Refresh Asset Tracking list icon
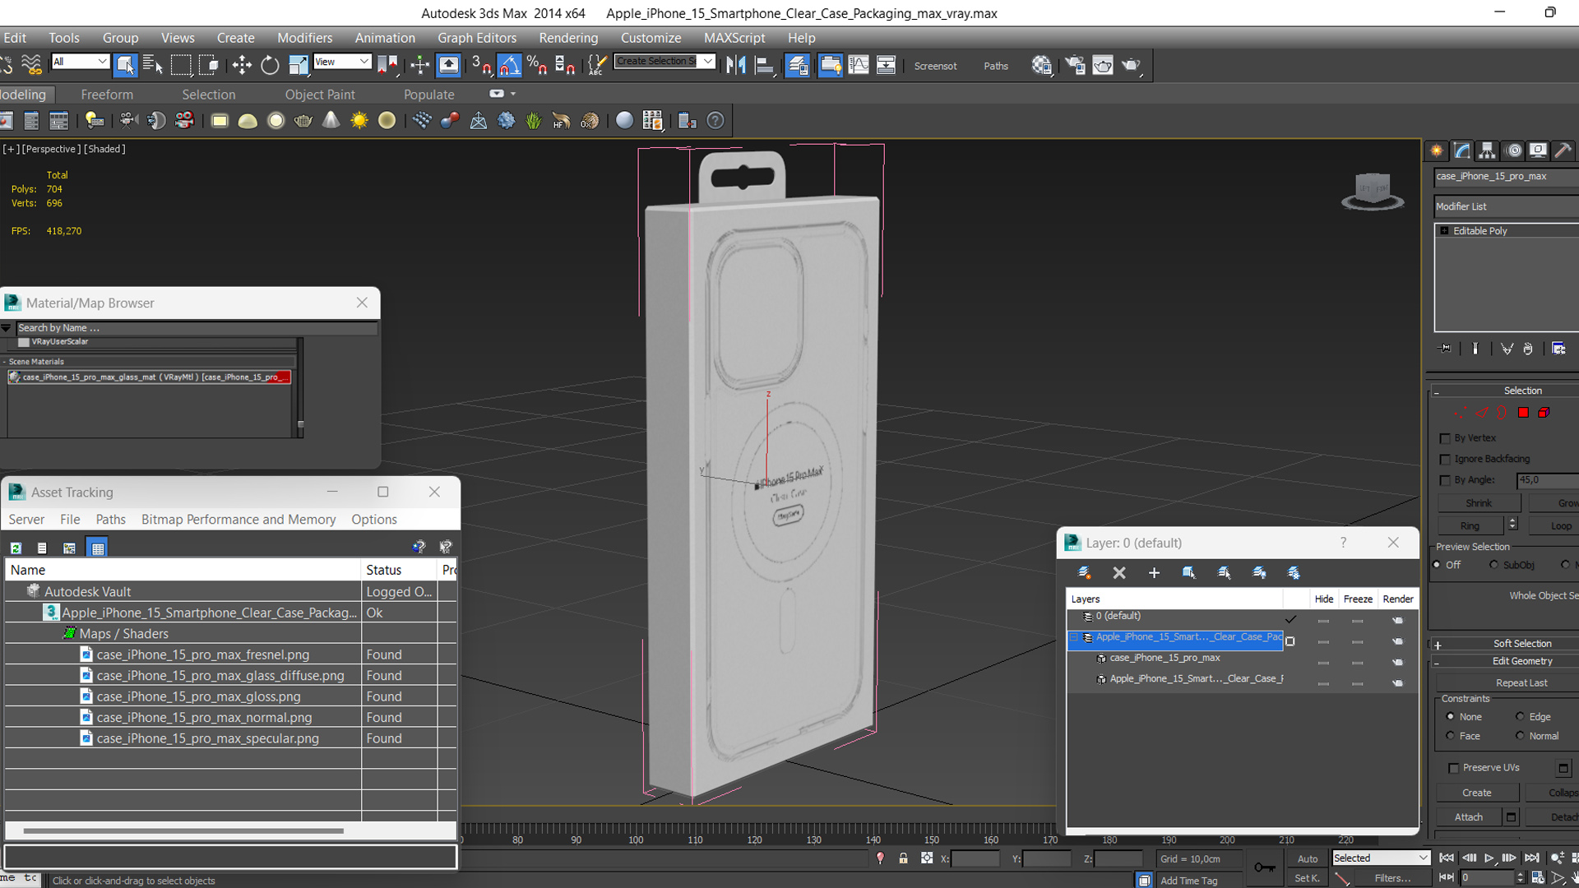 pyautogui.click(x=16, y=548)
